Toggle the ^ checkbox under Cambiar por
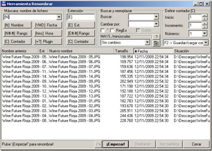The height and width of the screenshot is (151, 212). (x=103, y=30)
